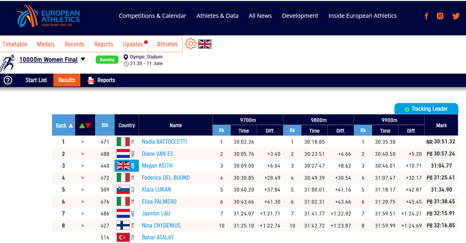Open the orange settings gear icon
The width and height of the screenshot is (466, 243).
tap(191, 44)
